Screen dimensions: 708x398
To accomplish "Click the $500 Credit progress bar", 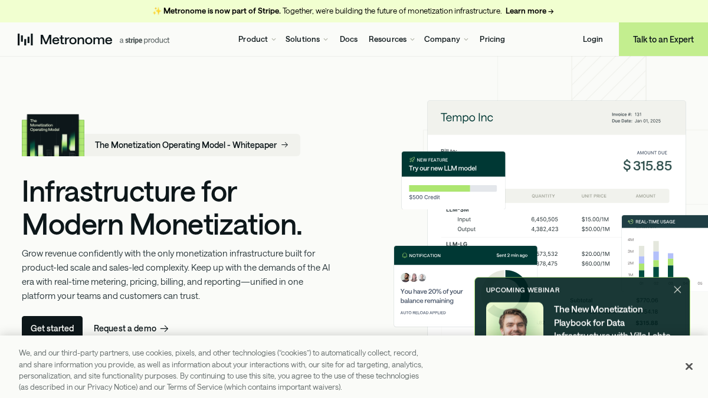I will pos(453,189).
